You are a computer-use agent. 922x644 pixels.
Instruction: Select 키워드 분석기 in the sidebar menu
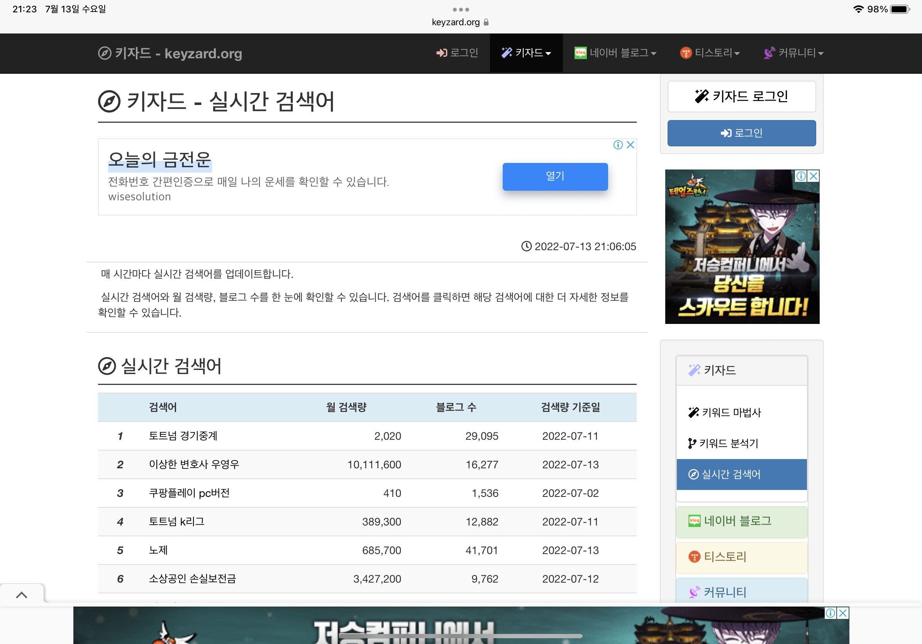(723, 443)
